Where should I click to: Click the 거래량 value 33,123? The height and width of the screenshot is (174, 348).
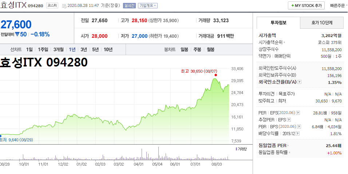221,21
